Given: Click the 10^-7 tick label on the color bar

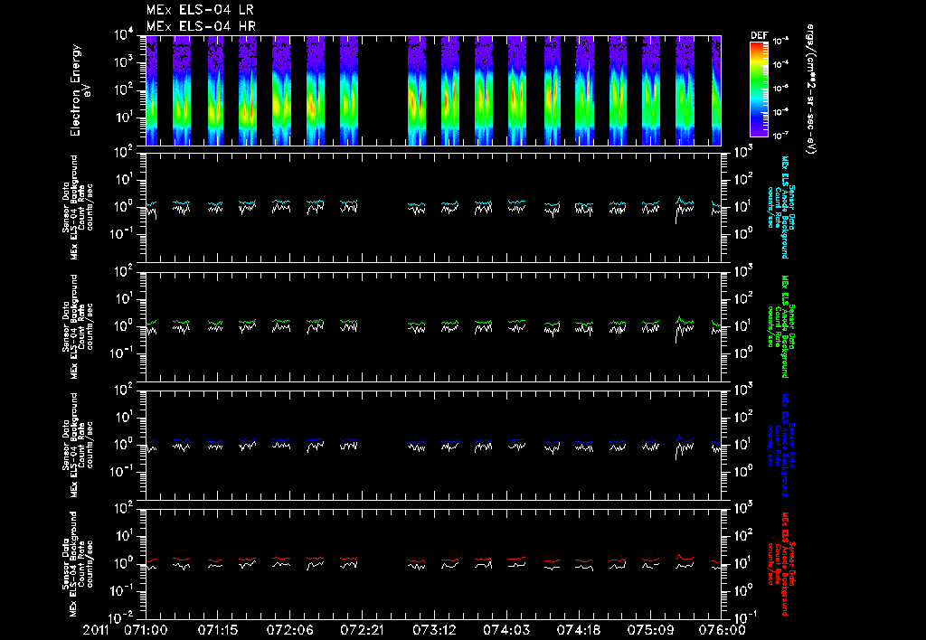Looking at the screenshot, I should tap(780, 136).
